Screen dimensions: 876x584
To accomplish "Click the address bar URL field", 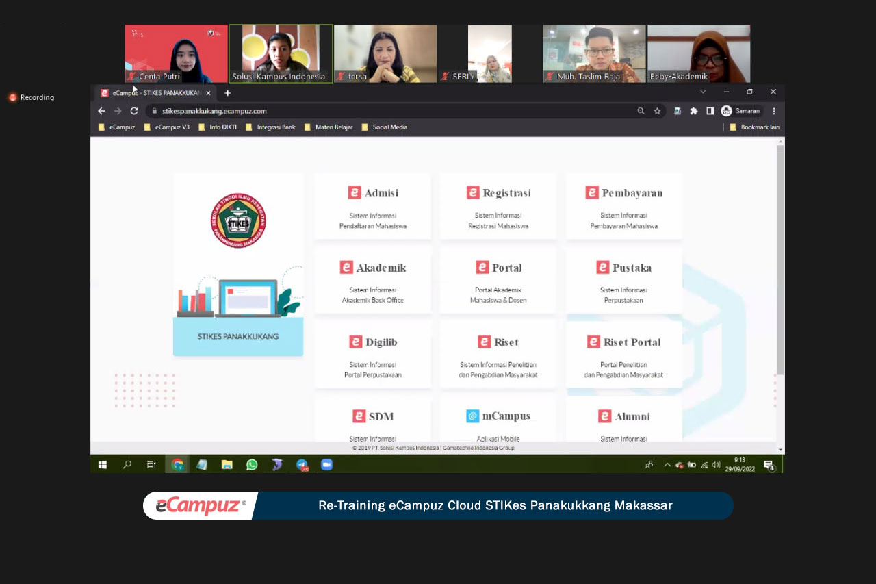I will 390,111.
